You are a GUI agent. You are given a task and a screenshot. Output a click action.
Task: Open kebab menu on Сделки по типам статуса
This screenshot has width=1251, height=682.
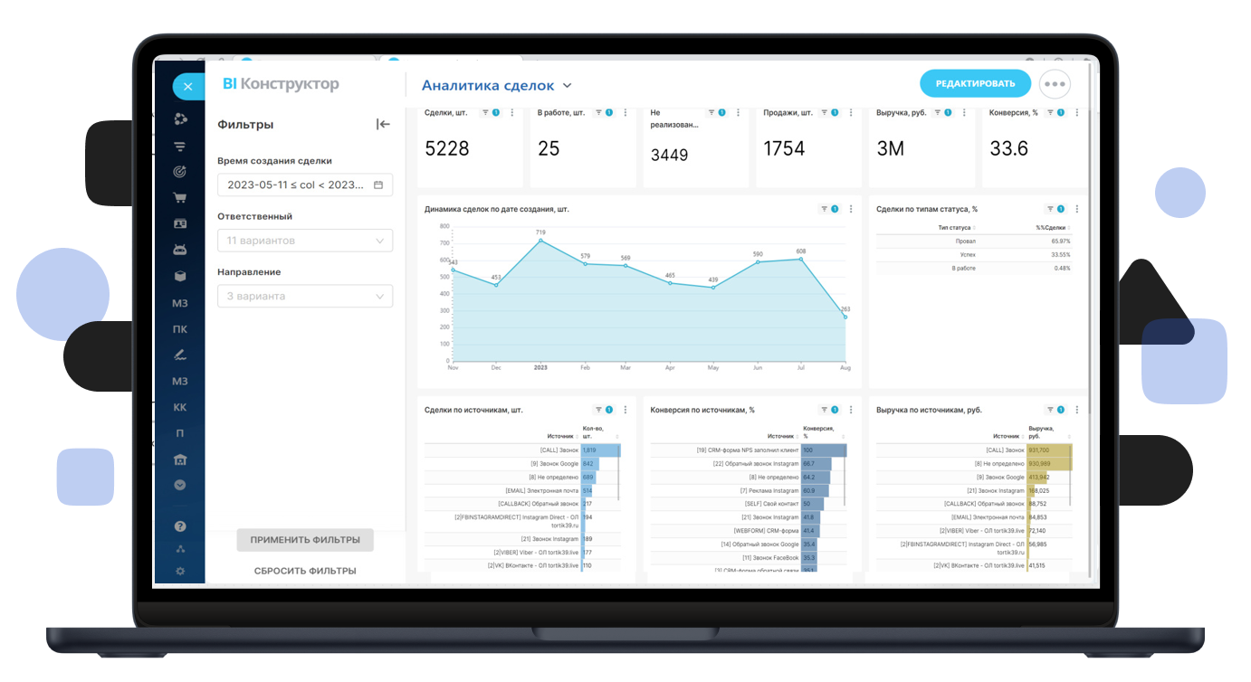[1077, 209]
